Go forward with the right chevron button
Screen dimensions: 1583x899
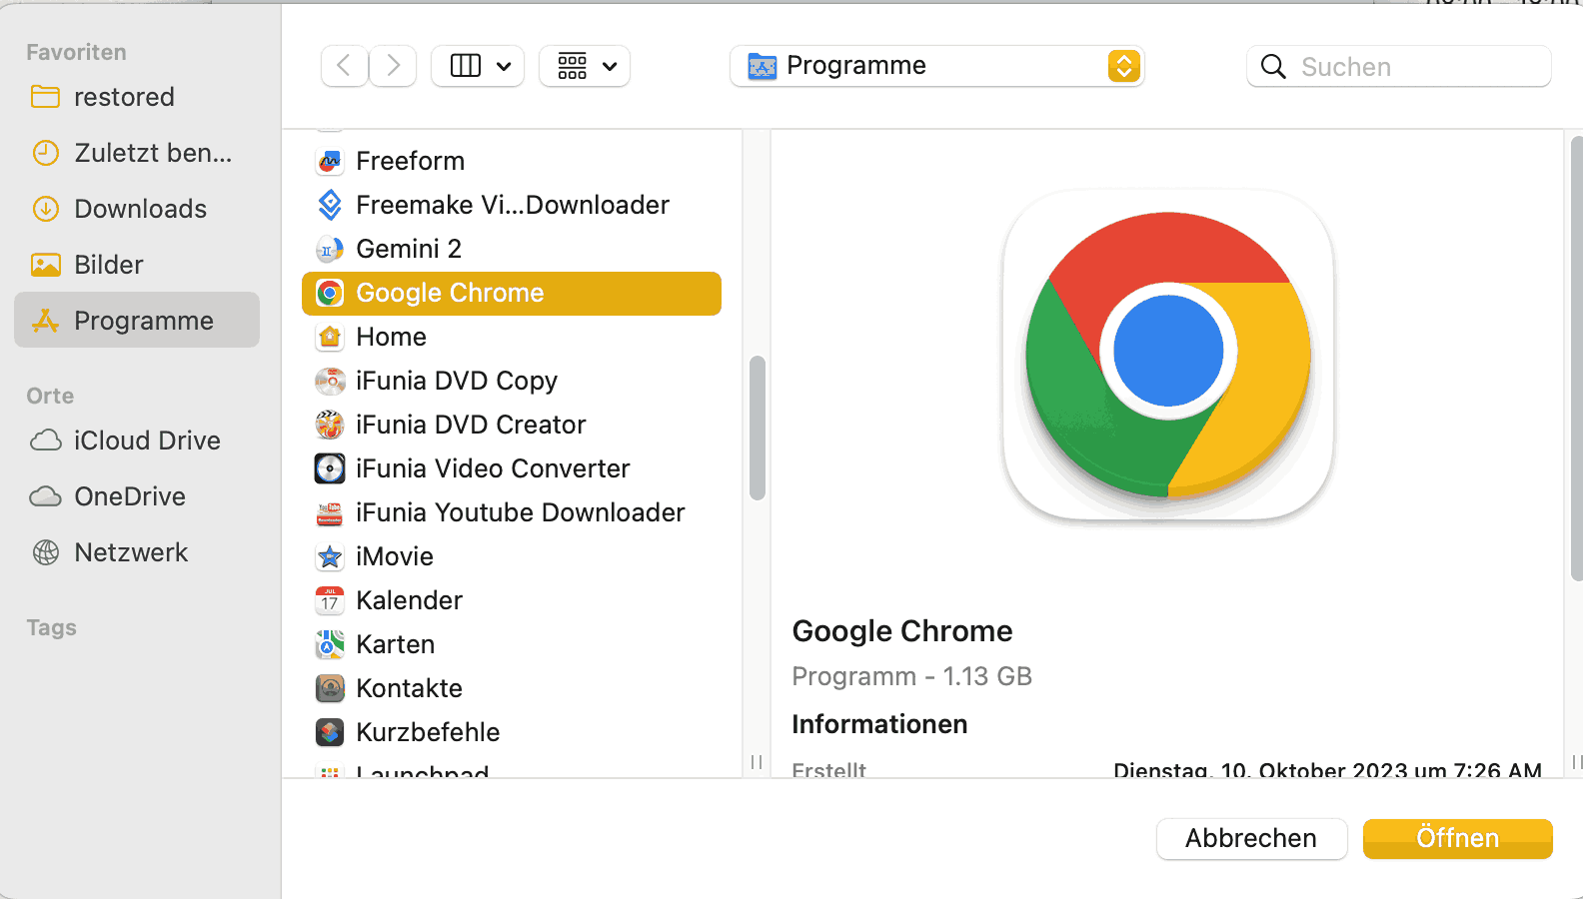(x=393, y=66)
